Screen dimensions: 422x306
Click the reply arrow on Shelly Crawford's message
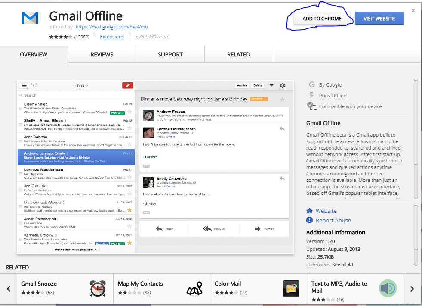coord(282,178)
